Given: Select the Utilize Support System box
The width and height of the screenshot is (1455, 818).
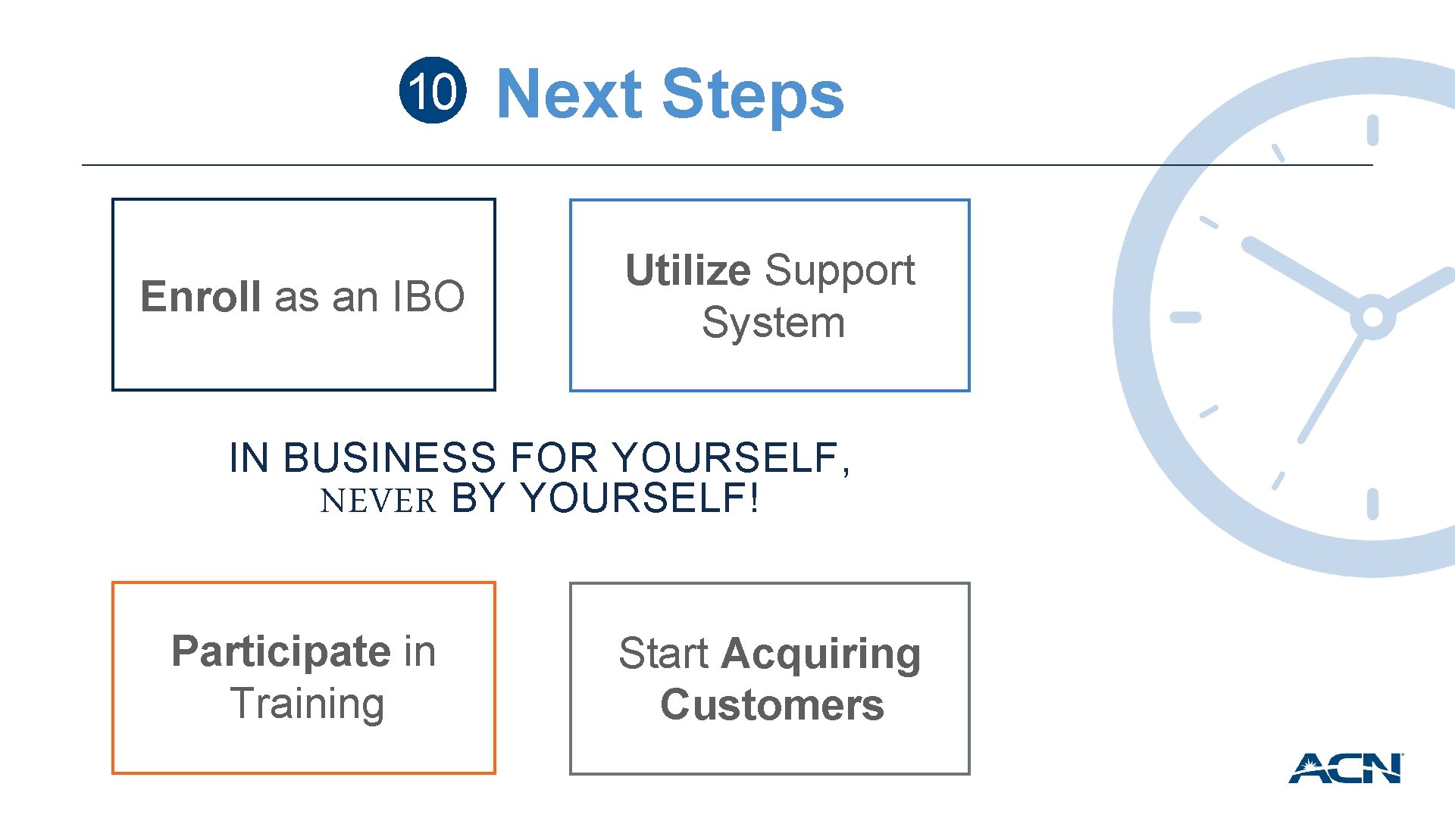Looking at the screenshot, I should click(770, 295).
